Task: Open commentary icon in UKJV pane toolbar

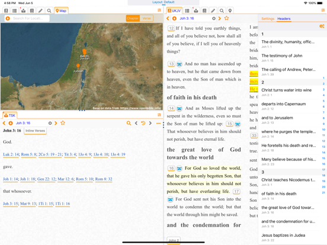Action: pyautogui.click(x=196, y=11)
